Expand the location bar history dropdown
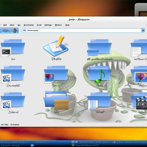 [143, 31]
